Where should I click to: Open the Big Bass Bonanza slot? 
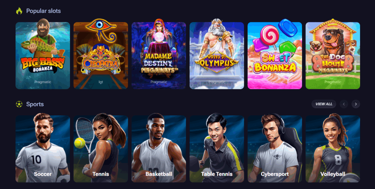click(43, 56)
